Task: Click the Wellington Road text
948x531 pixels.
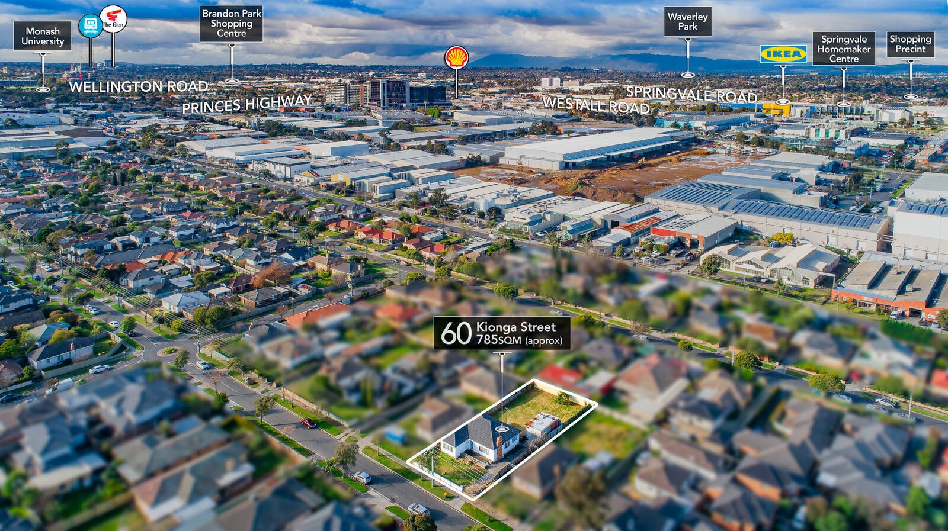Action: (138, 86)
